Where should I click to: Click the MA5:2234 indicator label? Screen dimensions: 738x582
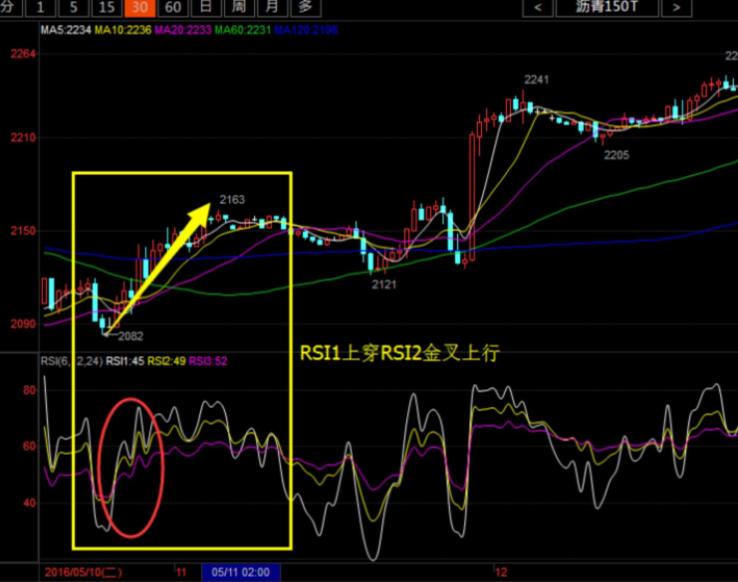pos(66,30)
